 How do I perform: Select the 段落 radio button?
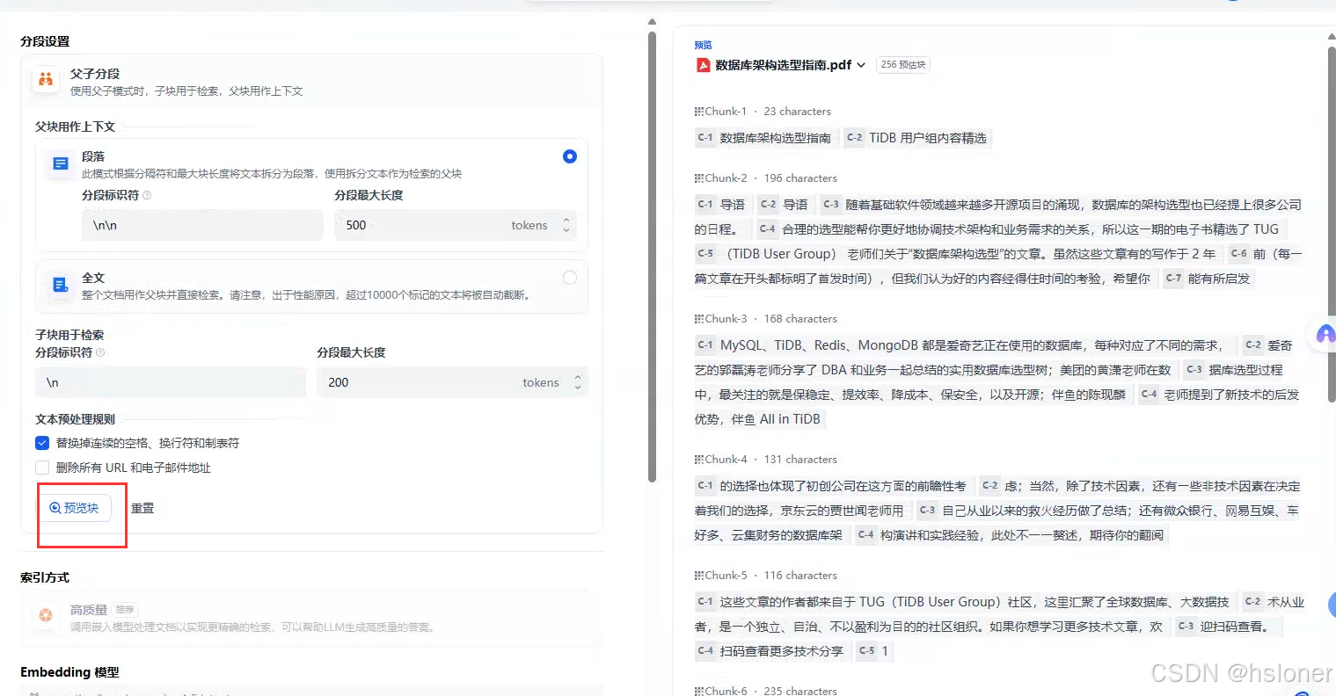570,156
